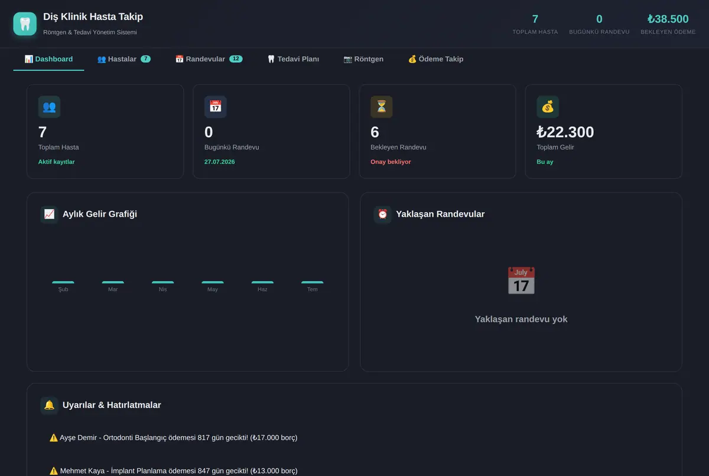This screenshot has width=709, height=476.
Task: Click the Diş Klinik Hasta Takip title
Action: pyautogui.click(x=93, y=17)
